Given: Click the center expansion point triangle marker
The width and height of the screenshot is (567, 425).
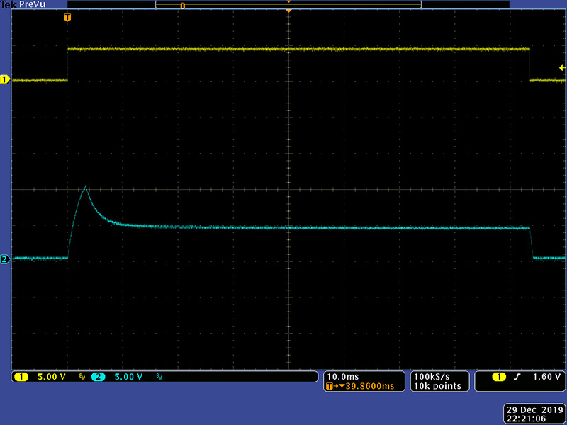Looking at the screenshot, I should [288, 11].
